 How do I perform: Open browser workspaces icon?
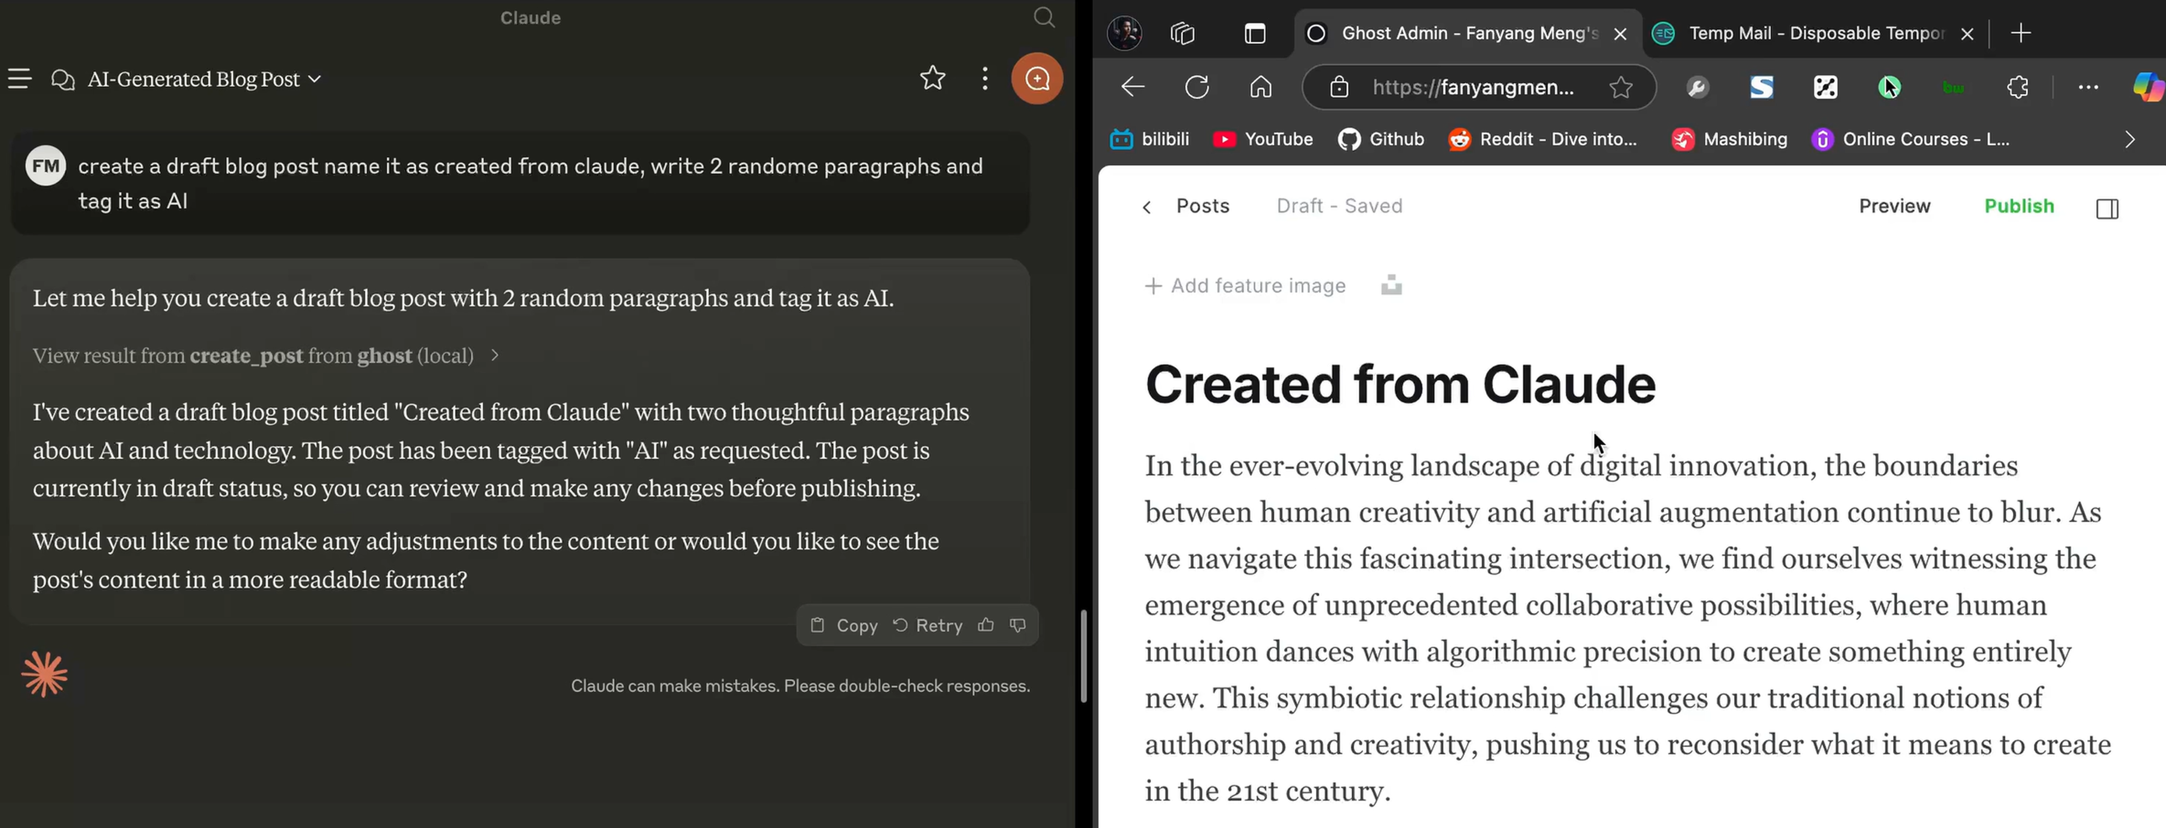1182,34
